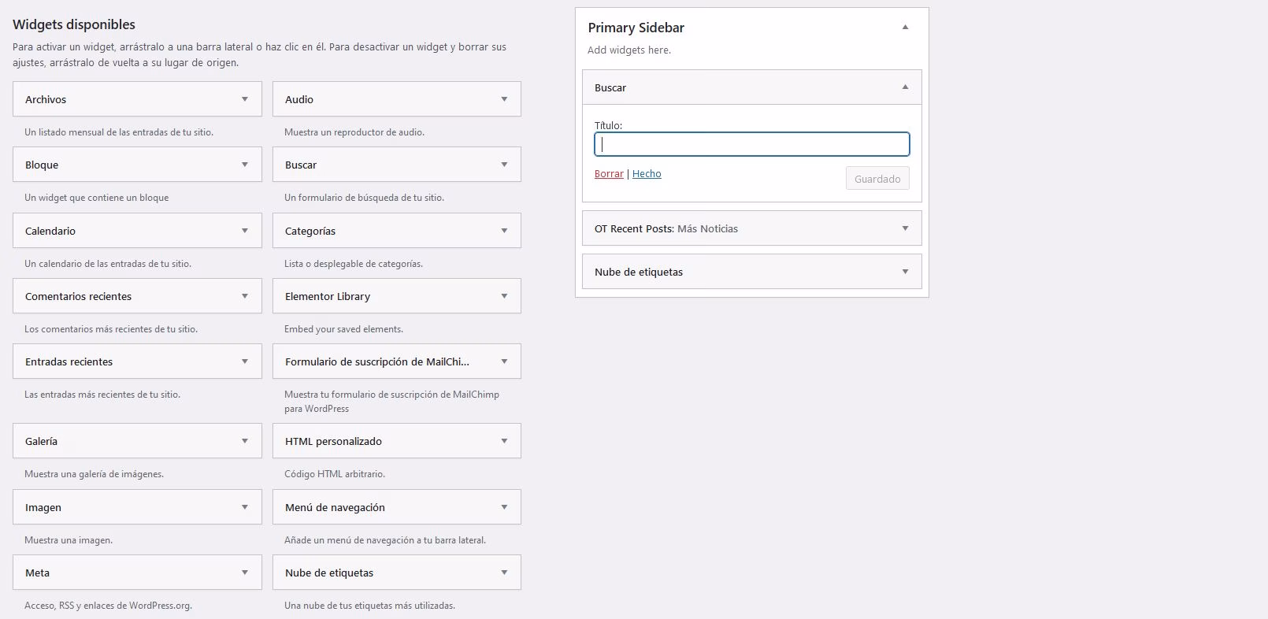Image resolution: width=1268 pixels, height=619 pixels.
Task: Expand the OT Recent Posts widget
Action: [905, 228]
